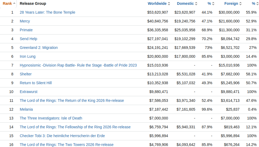The width and height of the screenshot is (259, 147).
Task: Open the Melania release link
Action: point(26,109)
